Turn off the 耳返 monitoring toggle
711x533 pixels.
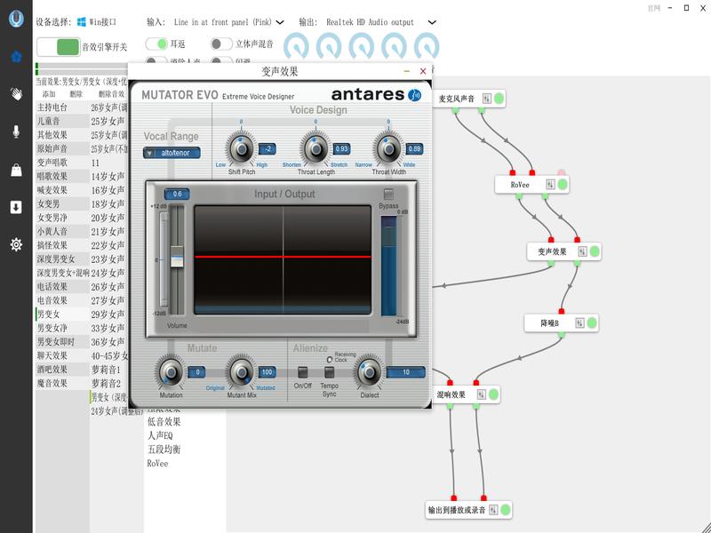coord(156,44)
